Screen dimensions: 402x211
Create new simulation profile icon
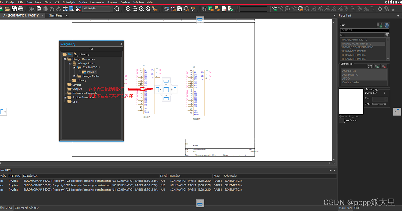[274, 9]
